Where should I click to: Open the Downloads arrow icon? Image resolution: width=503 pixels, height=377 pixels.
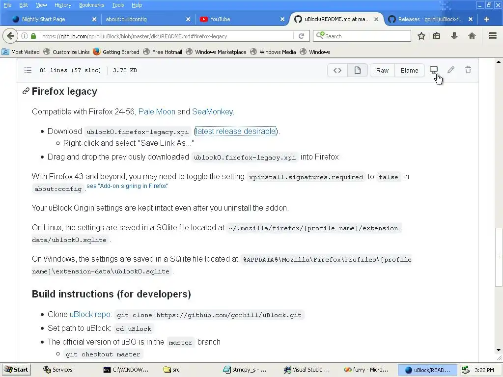pos(454,36)
